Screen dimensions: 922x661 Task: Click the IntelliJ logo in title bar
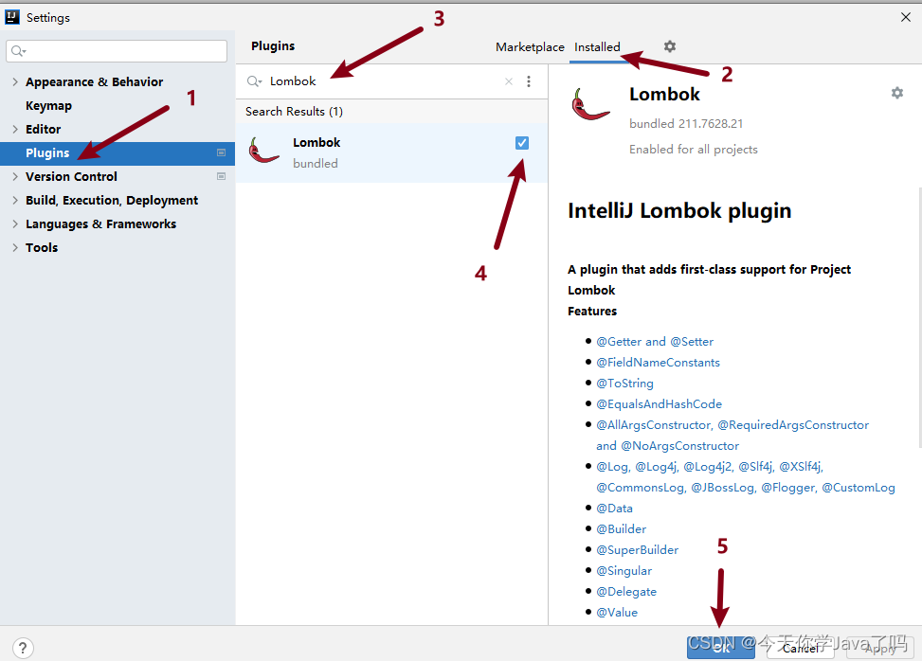pos(11,17)
